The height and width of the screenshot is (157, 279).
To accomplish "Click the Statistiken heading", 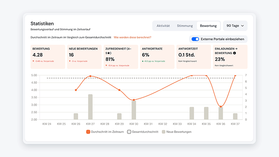I will pyautogui.click(x=42, y=23).
